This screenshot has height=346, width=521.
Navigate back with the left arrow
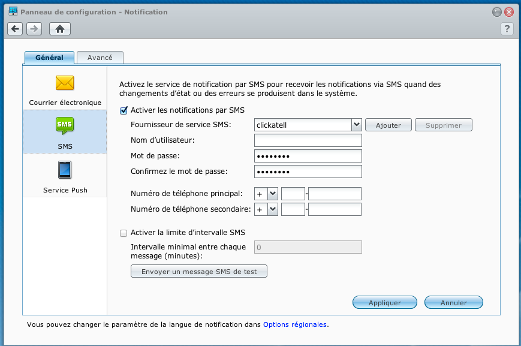pos(14,28)
